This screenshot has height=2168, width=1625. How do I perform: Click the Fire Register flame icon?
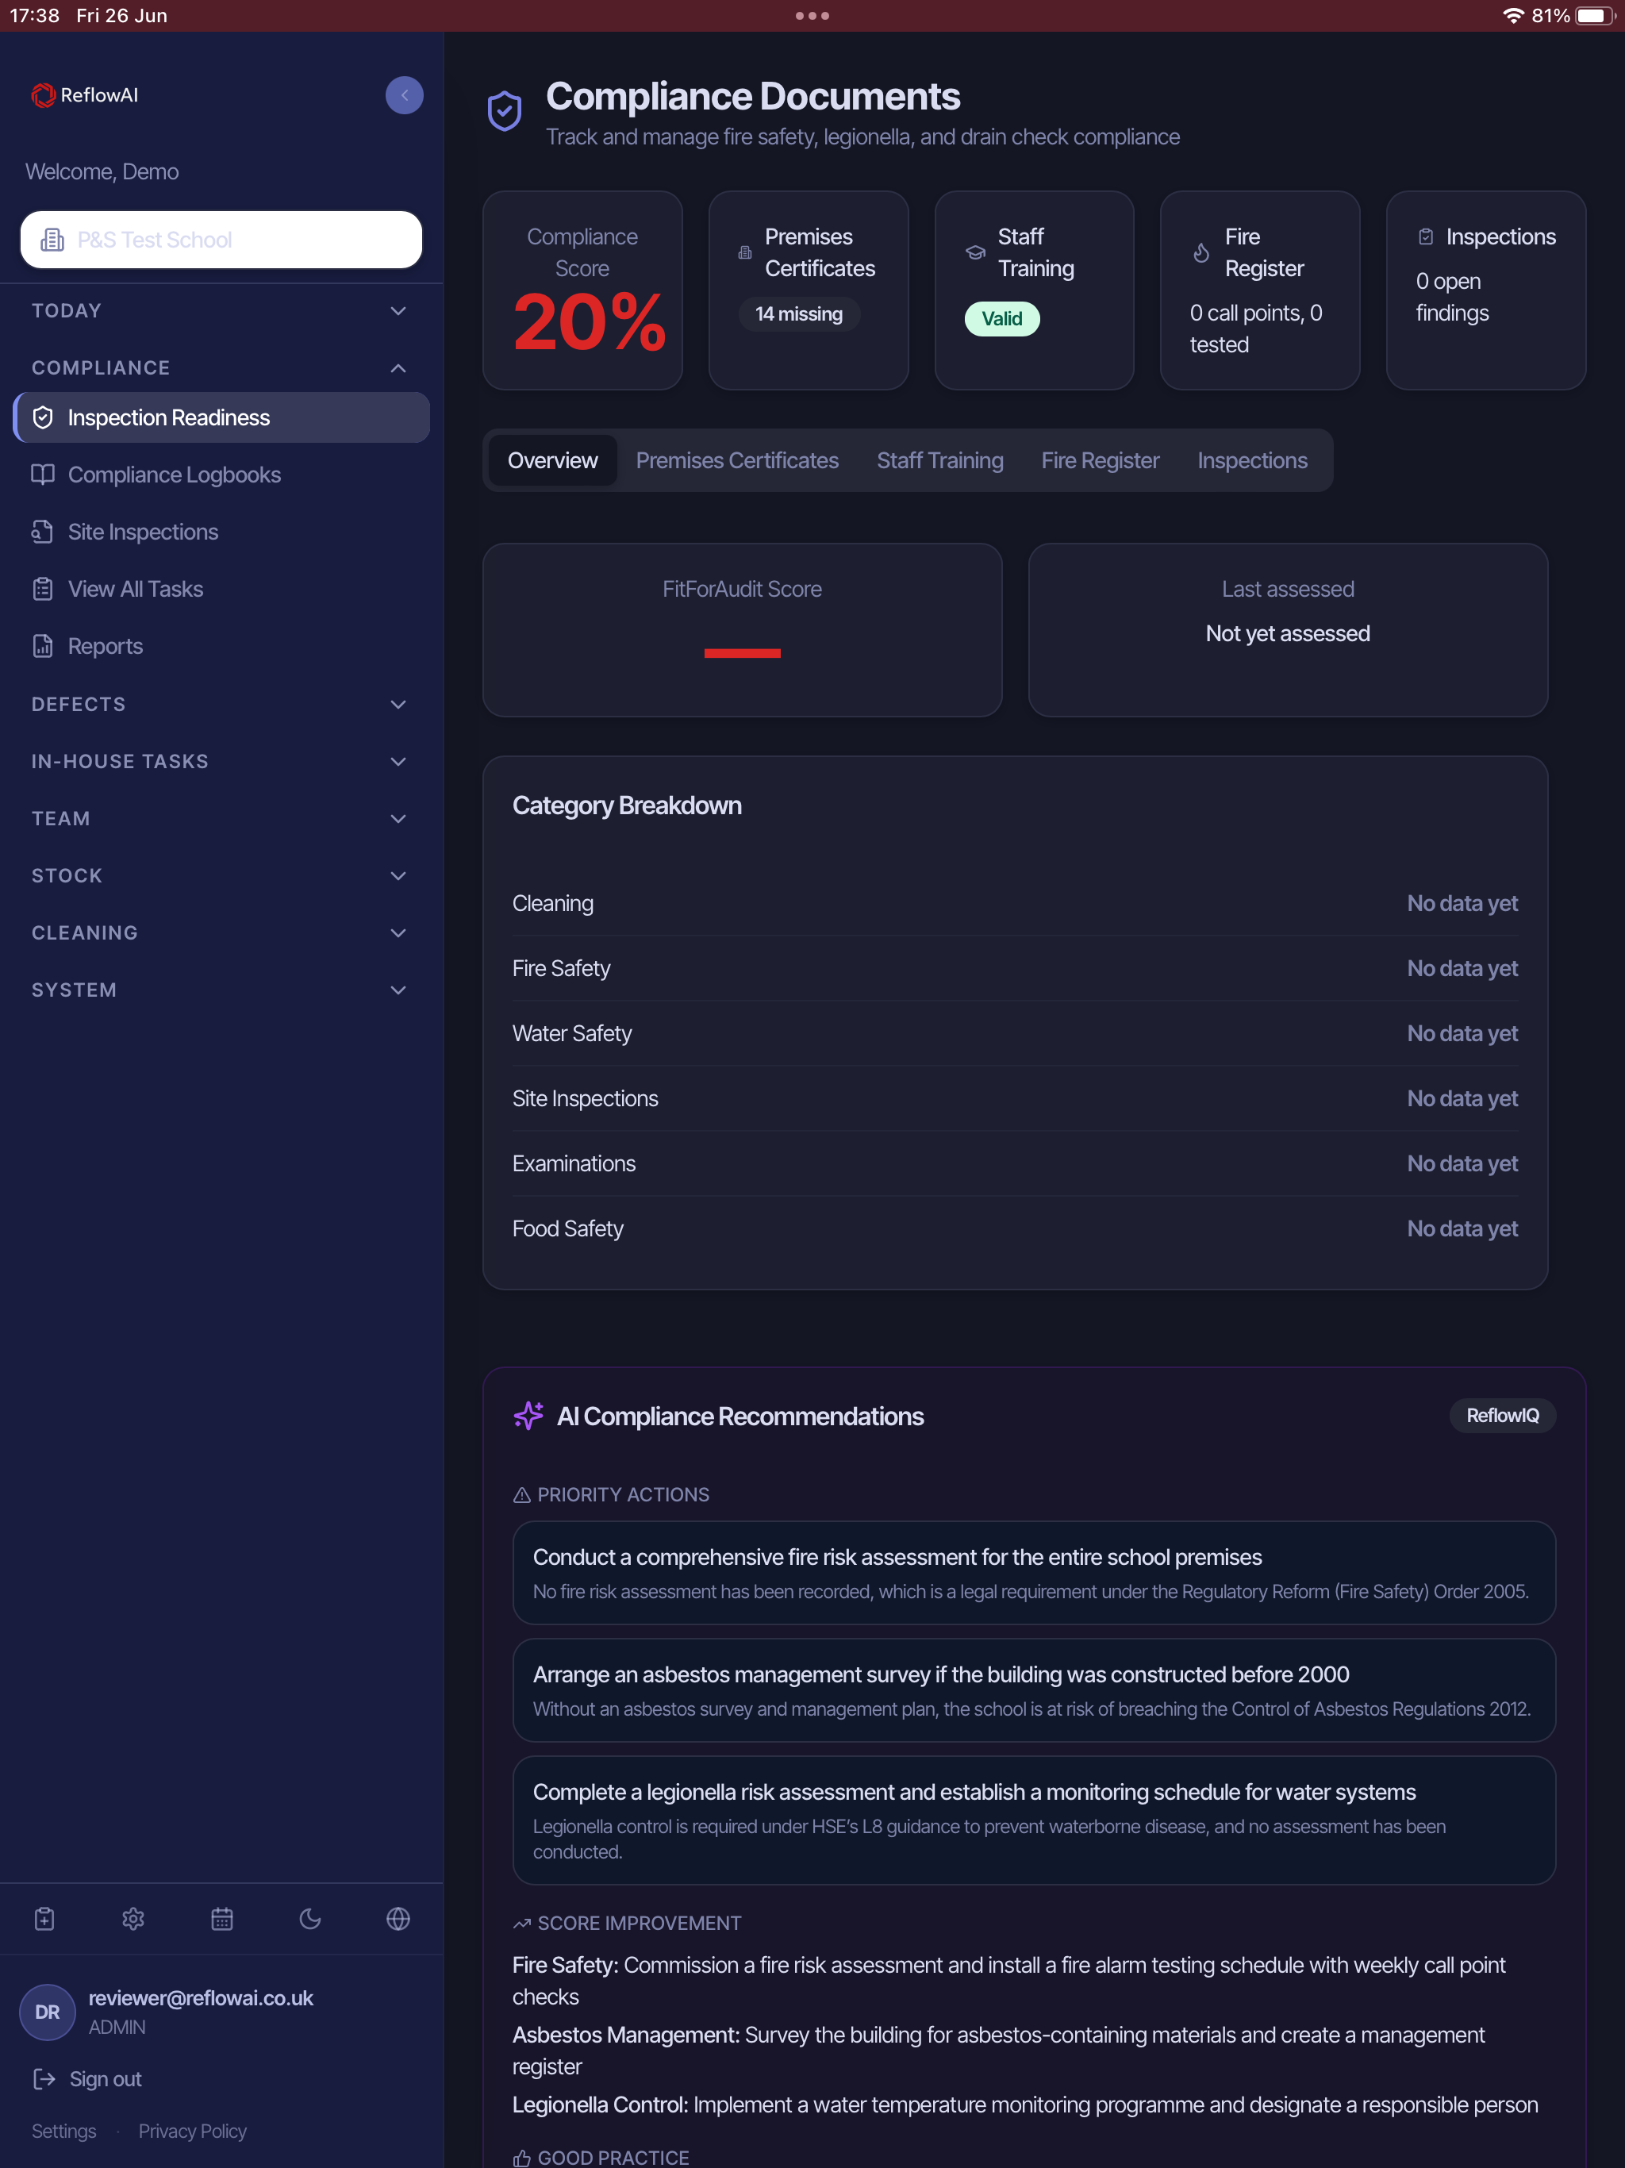point(1201,253)
